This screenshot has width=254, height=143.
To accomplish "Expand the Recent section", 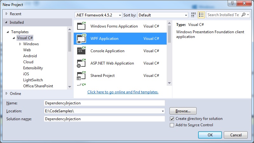I will tap(6, 14).
